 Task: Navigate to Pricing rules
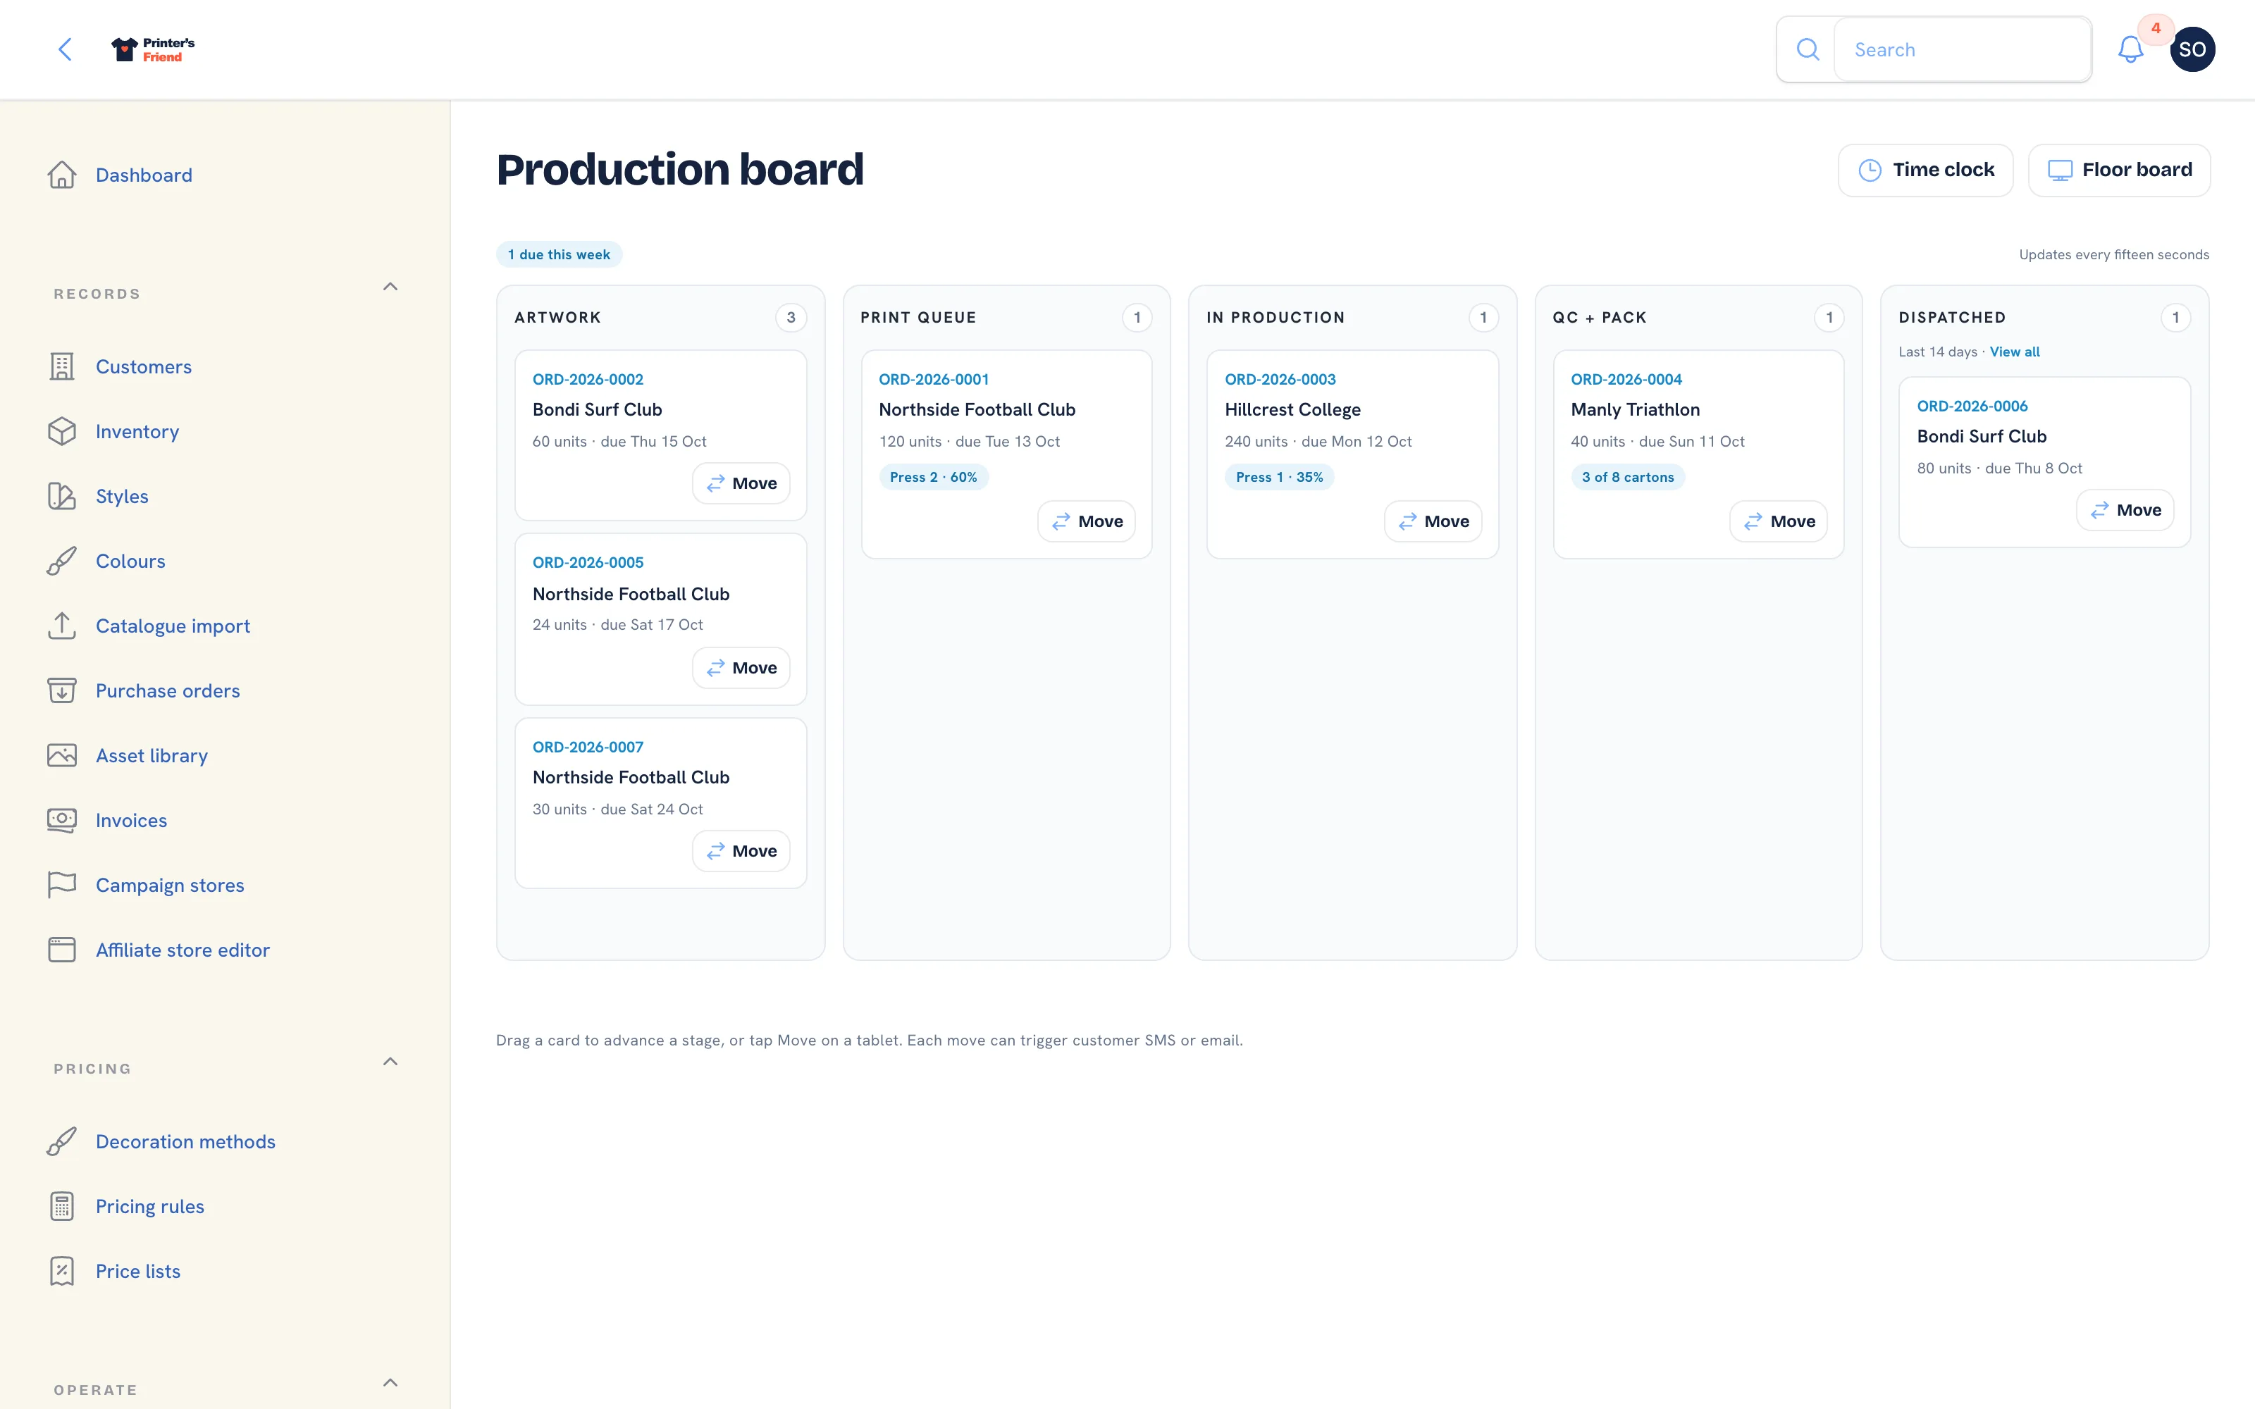pos(150,1206)
